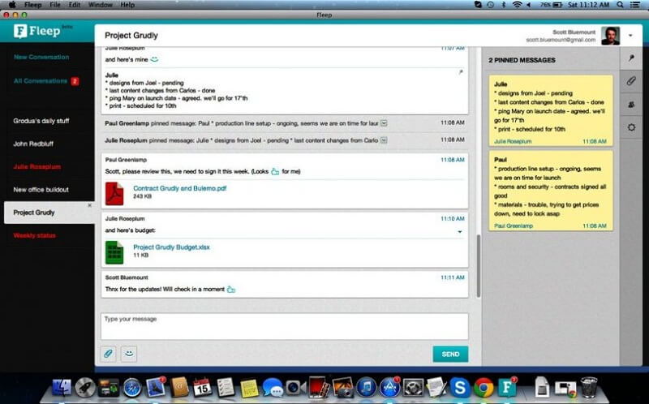Viewport: 649px width, 404px height.
Task: Open the files panel paperclip icon in right sidebar
Action: (x=631, y=81)
